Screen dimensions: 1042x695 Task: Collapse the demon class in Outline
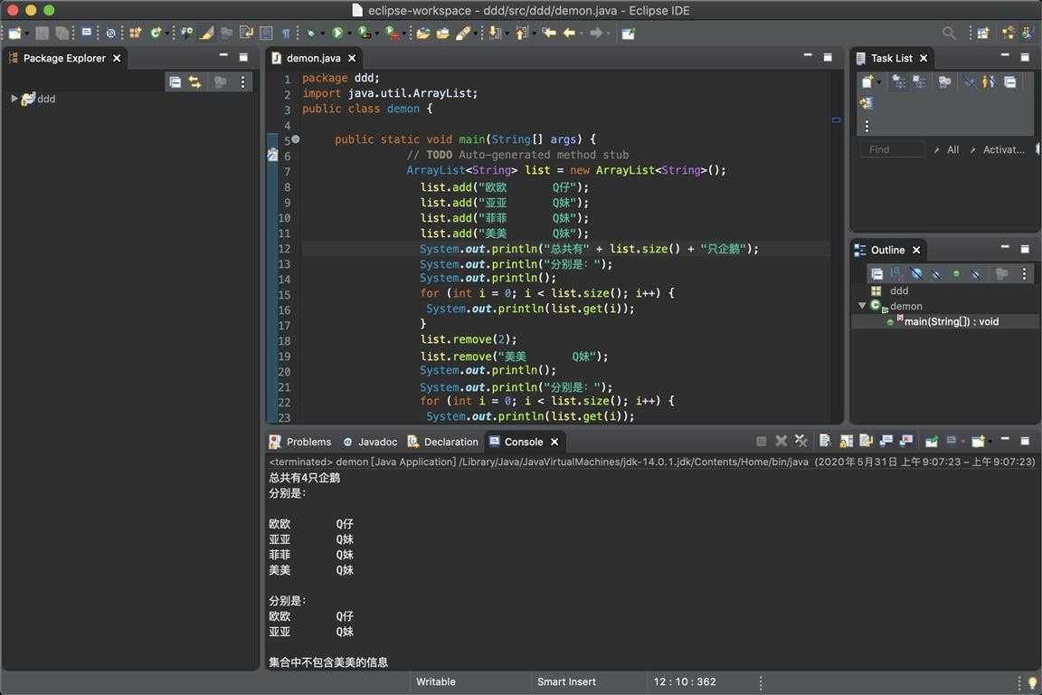point(862,306)
